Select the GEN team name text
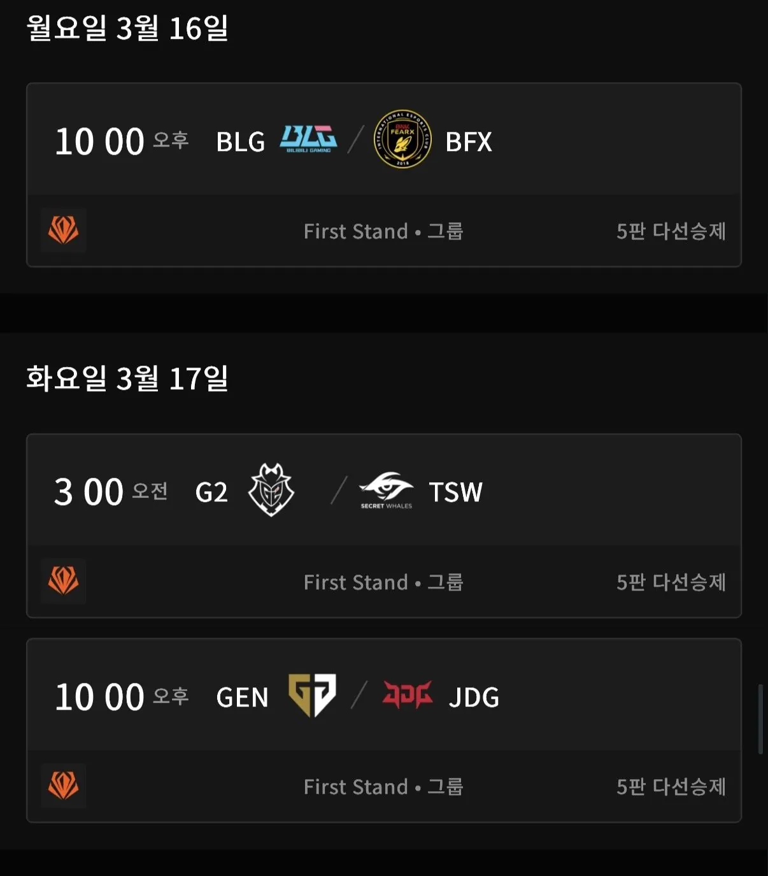Screen dimensions: 768x876 (x=243, y=698)
